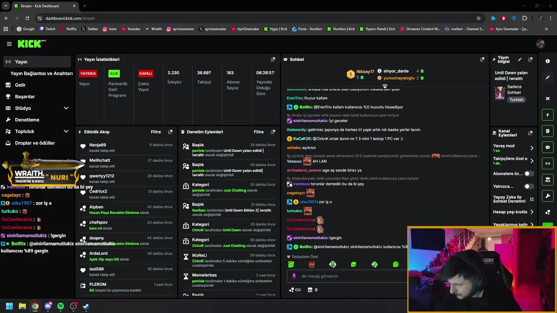Pop out the Yayın İstatistikleri panel
This screenshot has height=313, width=557.
(273, 59)
